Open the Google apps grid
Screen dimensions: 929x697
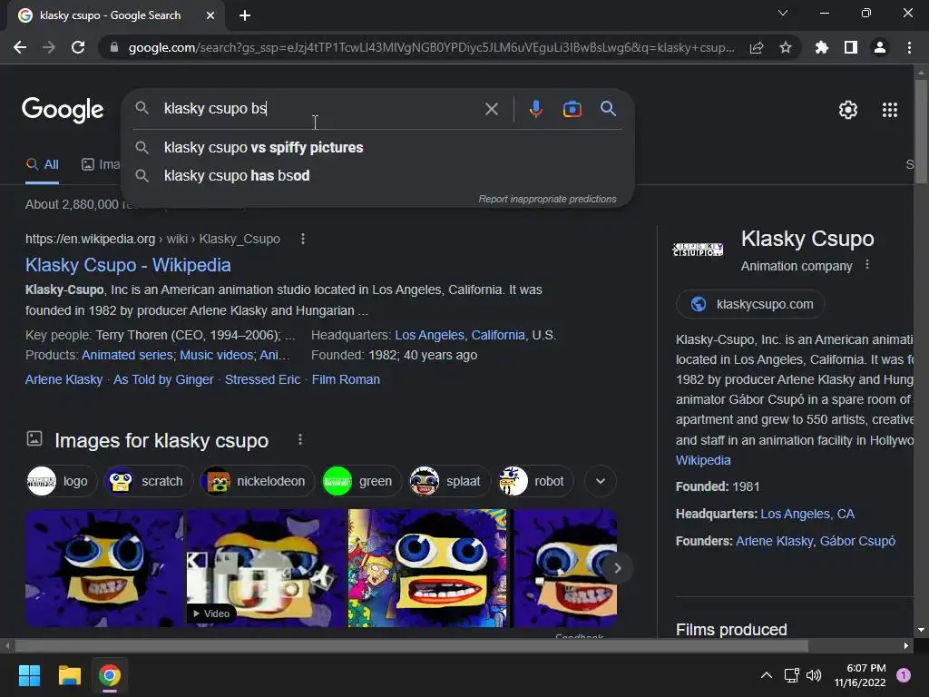click(890, 110)
